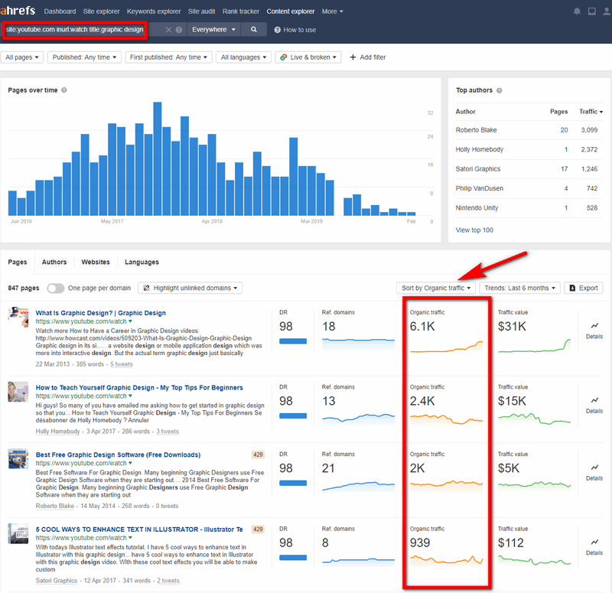The image size is (612, 593).
Task: Click Satori Graphics pages count 17
Action: pos(564,169)
